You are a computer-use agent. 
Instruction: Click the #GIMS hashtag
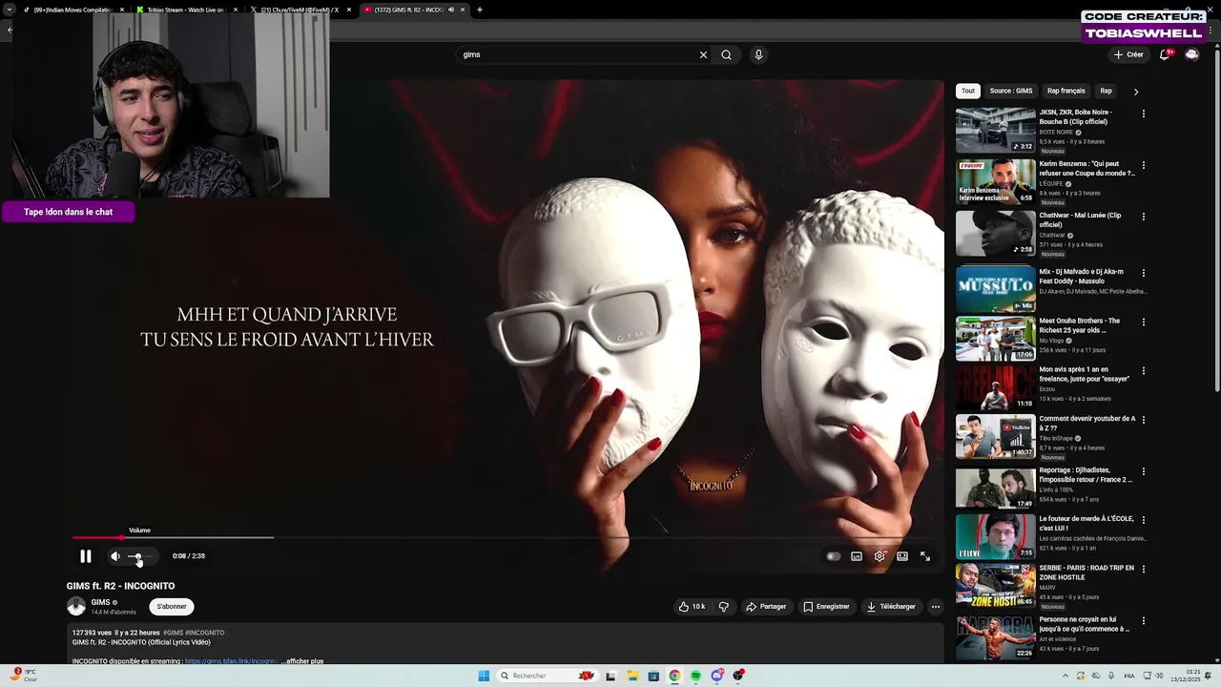tap(173, 633)
